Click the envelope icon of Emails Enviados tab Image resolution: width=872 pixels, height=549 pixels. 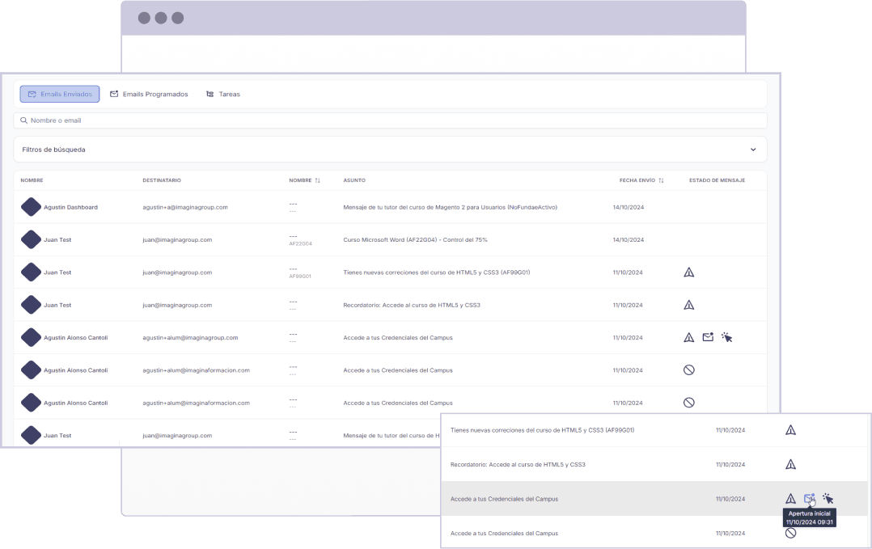click(x=32, y=94)
